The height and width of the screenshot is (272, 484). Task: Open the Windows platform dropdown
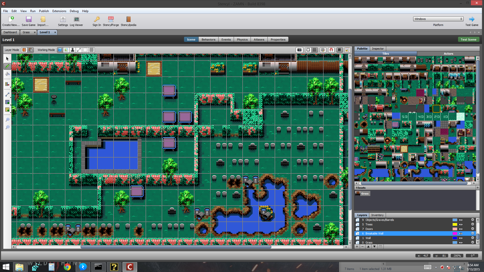coord(438,19)
